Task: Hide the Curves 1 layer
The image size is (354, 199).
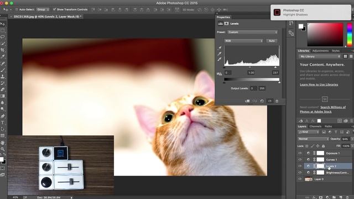Action: point(300,160)
